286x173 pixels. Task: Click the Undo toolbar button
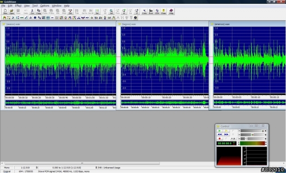pos(26,12)
